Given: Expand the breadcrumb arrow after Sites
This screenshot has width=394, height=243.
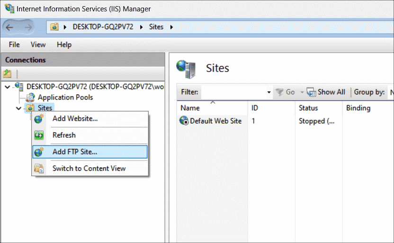Looking at the screenshot, I should click(171, 27).
